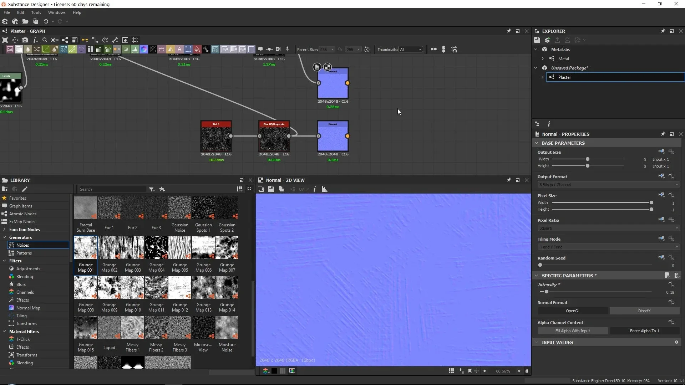Click the Force Alpha To 1 button
Viewport: 685px width, 385px height.
tap(644, 330)
